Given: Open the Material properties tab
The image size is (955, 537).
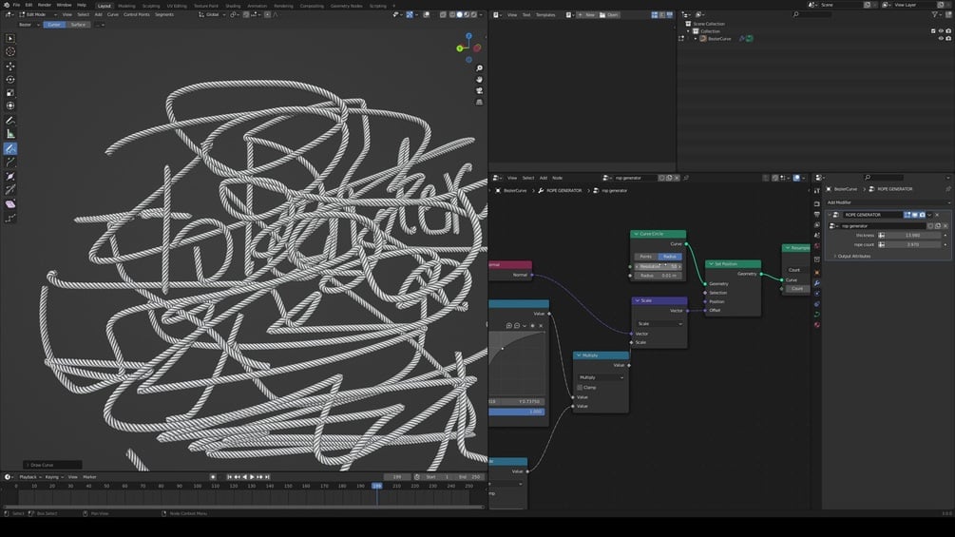Looking at the screenshot, I should click(x=817, y=324).
